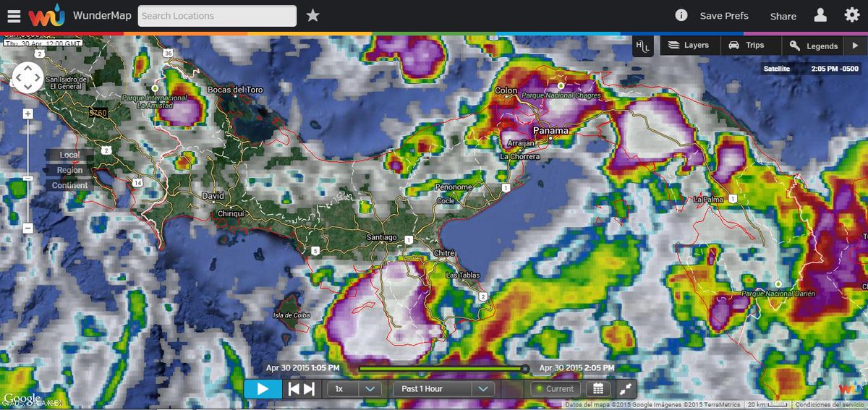Open the Past 1 Hour range dropdown
This screenshot has width=868, height=410.
(x=443, y=388)
